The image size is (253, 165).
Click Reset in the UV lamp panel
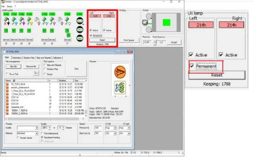pyautogui.click(x=102, y=40)
